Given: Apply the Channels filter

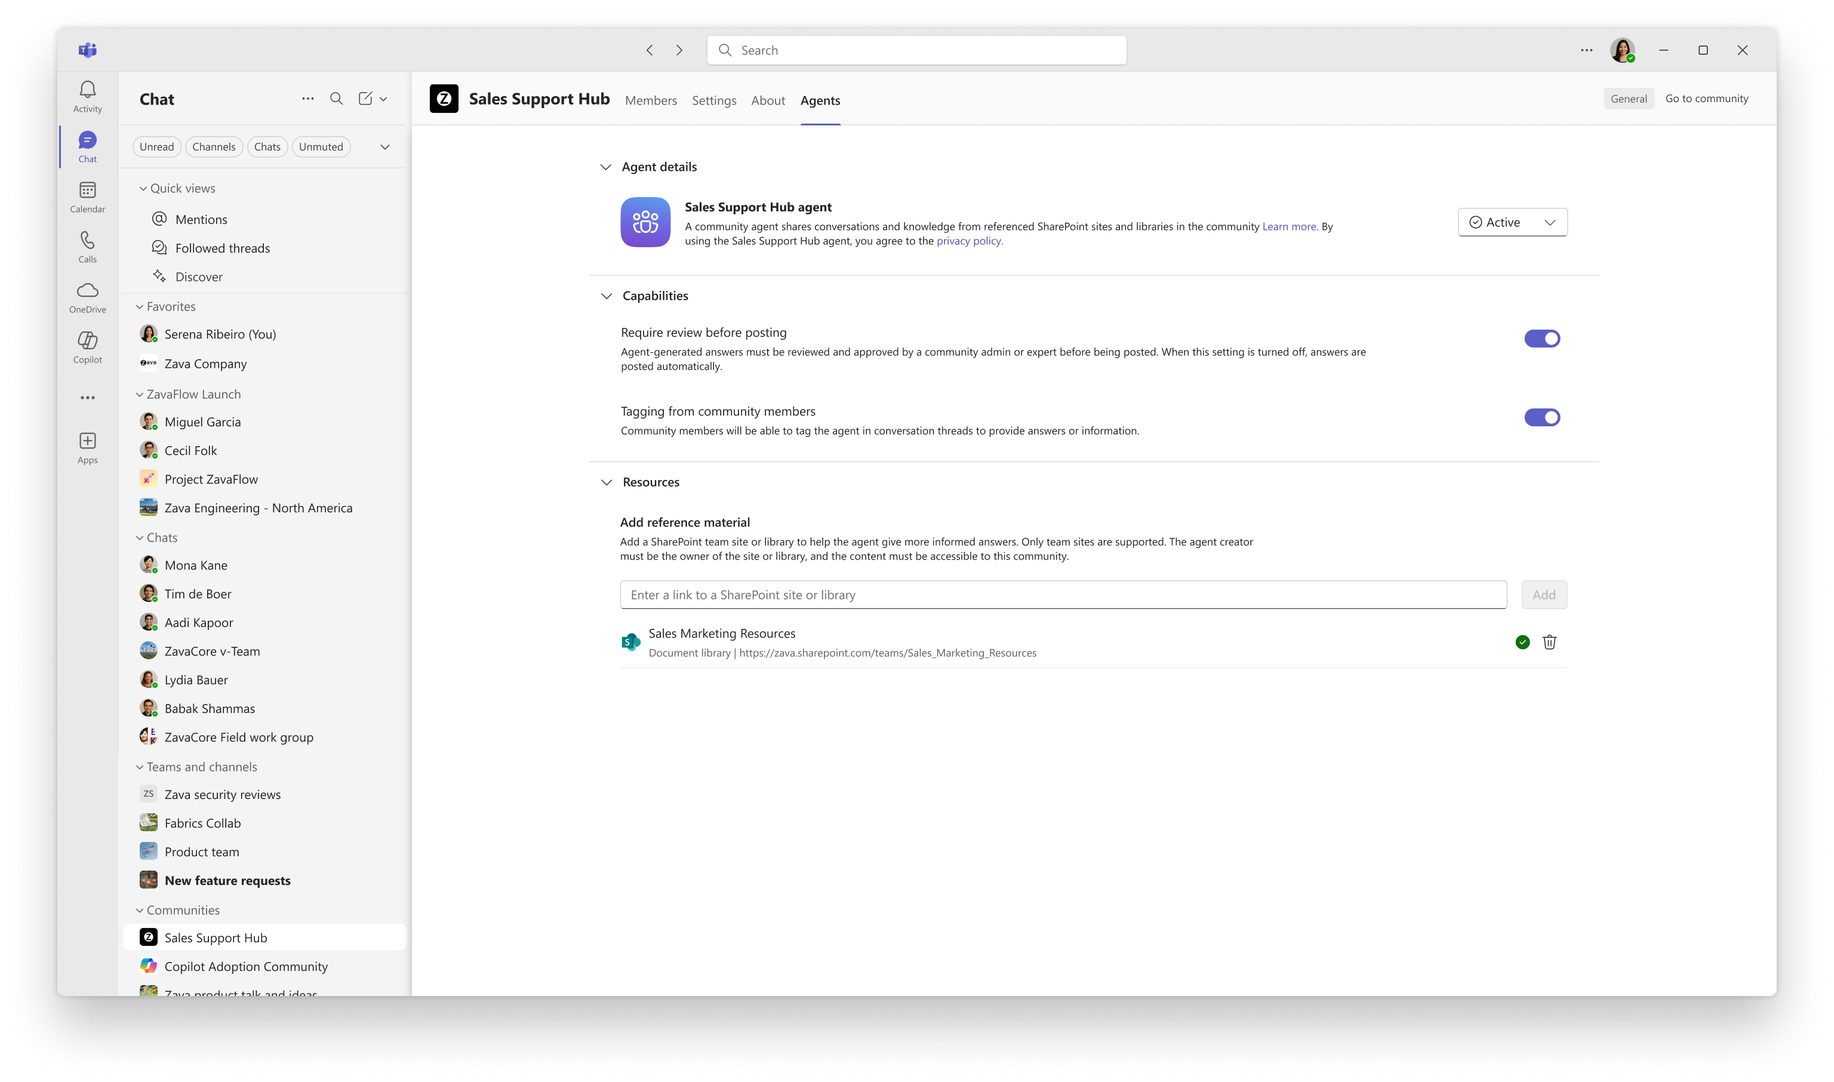Looking at the screenshot, I should pos(214,146).
